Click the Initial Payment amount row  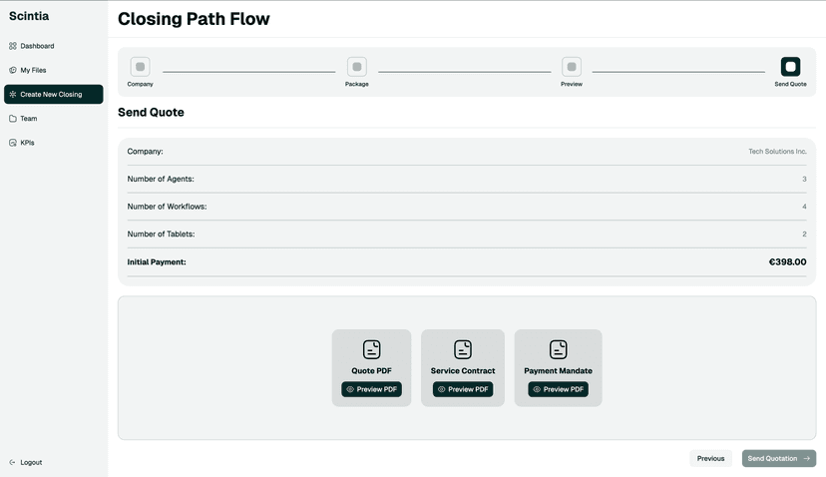click(x=466, y=262)
